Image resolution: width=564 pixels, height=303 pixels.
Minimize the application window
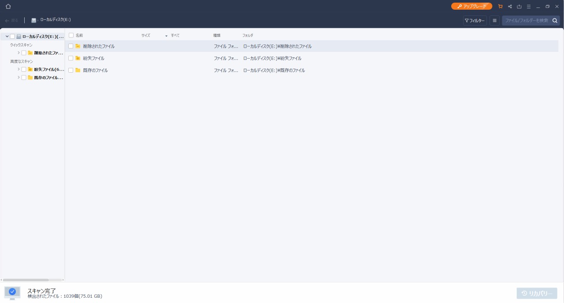point(538,7)
